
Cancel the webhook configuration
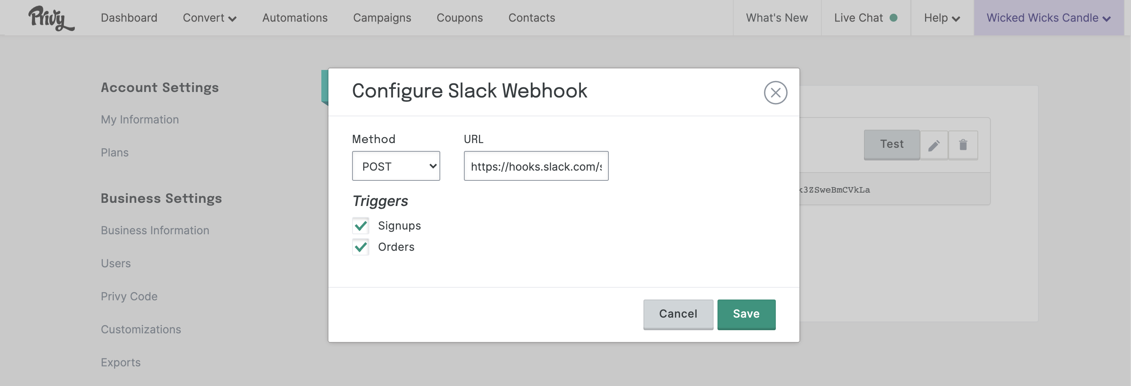[678, 314]
